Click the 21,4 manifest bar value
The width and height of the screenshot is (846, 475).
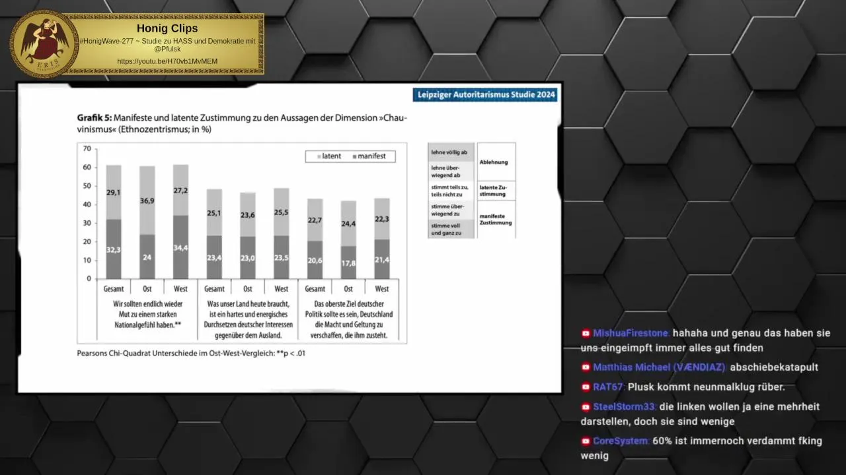coord(382,260)
